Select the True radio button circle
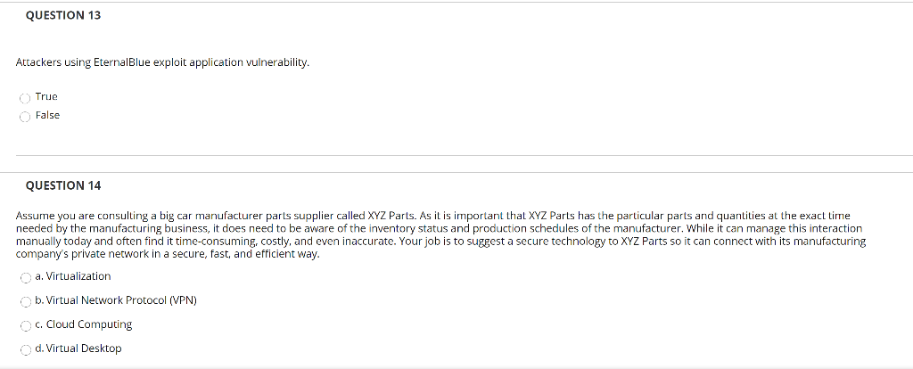The height and width of the screenshot is (369, 913). pos(25,98)
